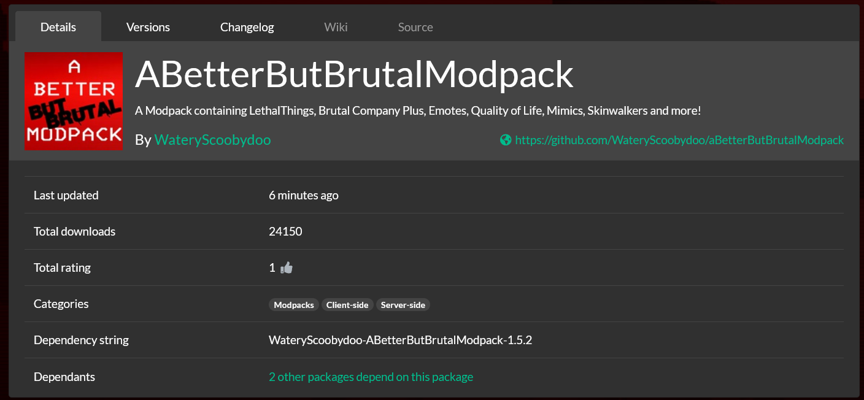Click the thumbs-up rating icon
The image size is (864, 400).
[x=287, y=268]
